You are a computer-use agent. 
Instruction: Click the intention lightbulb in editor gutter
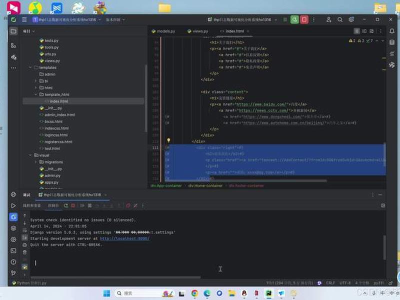(168, 140)
